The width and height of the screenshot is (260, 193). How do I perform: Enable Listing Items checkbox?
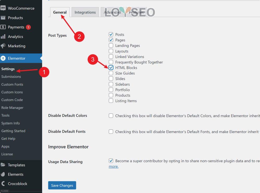pyautogui.click(x=111, y=101)
